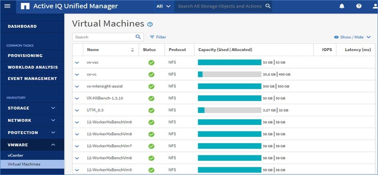Open the hamburger navigation menu

[8, 6]
